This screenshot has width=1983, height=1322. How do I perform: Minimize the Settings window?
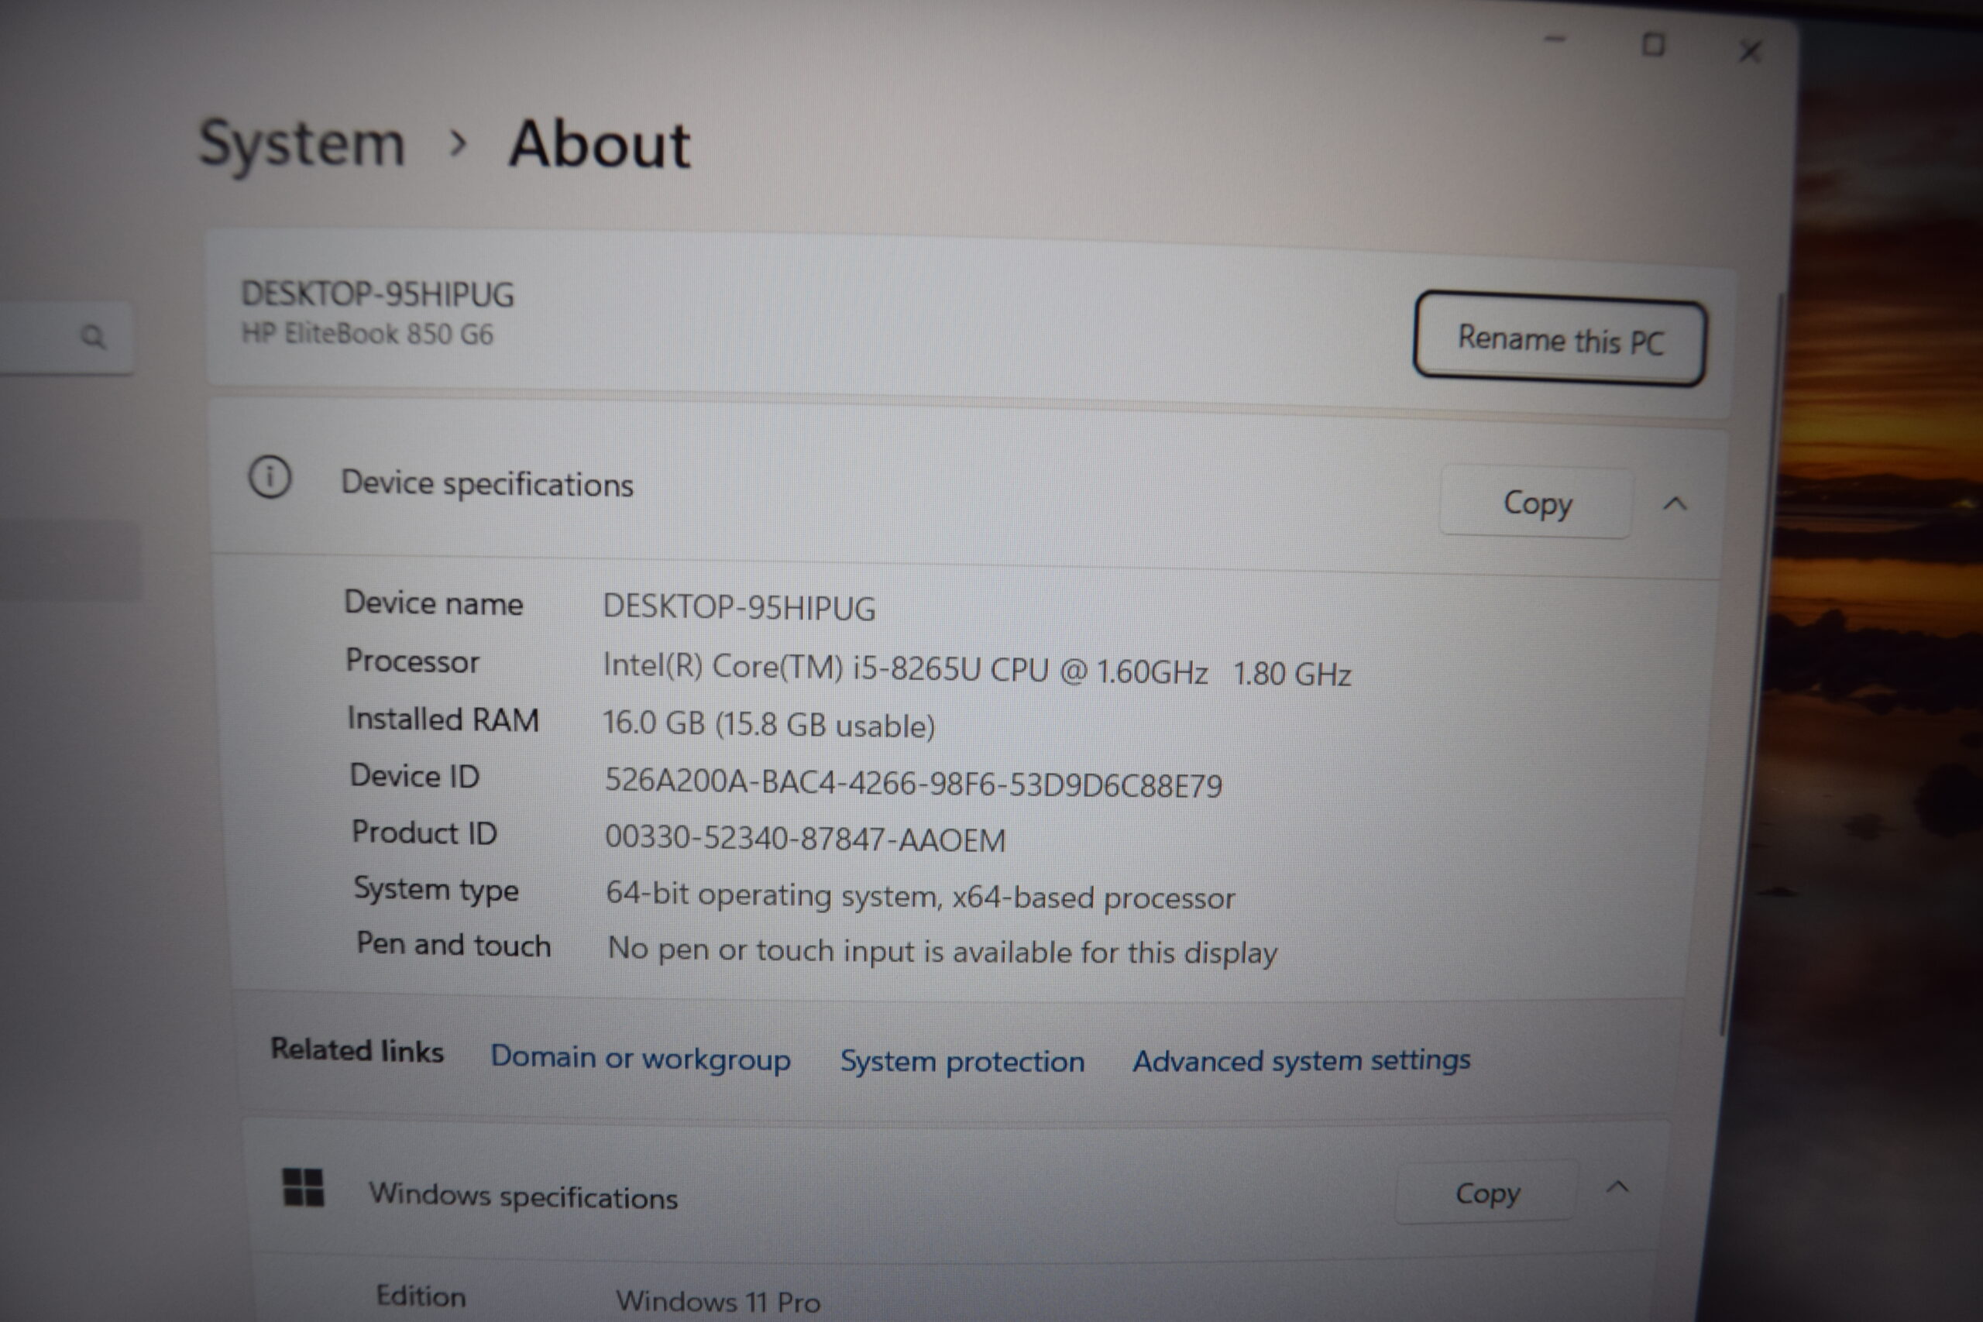[x=1555, y=39]
